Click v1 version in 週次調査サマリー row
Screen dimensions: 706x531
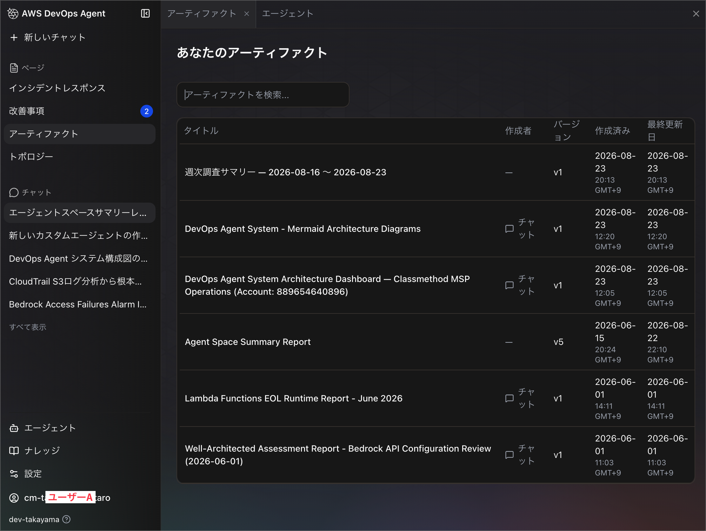(x=558, y=173)
